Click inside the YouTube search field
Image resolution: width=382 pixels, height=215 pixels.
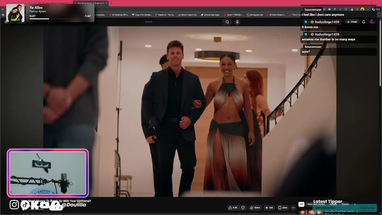coord(183,22)
